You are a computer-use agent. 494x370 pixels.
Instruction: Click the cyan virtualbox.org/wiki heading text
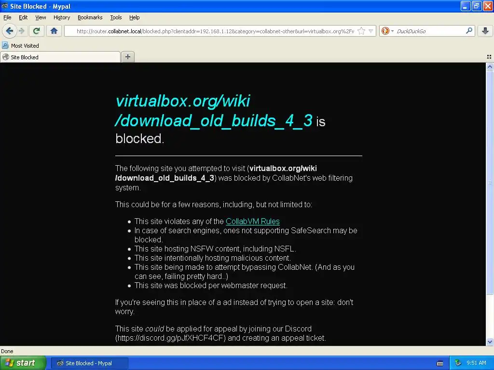(x=183, y=101)
